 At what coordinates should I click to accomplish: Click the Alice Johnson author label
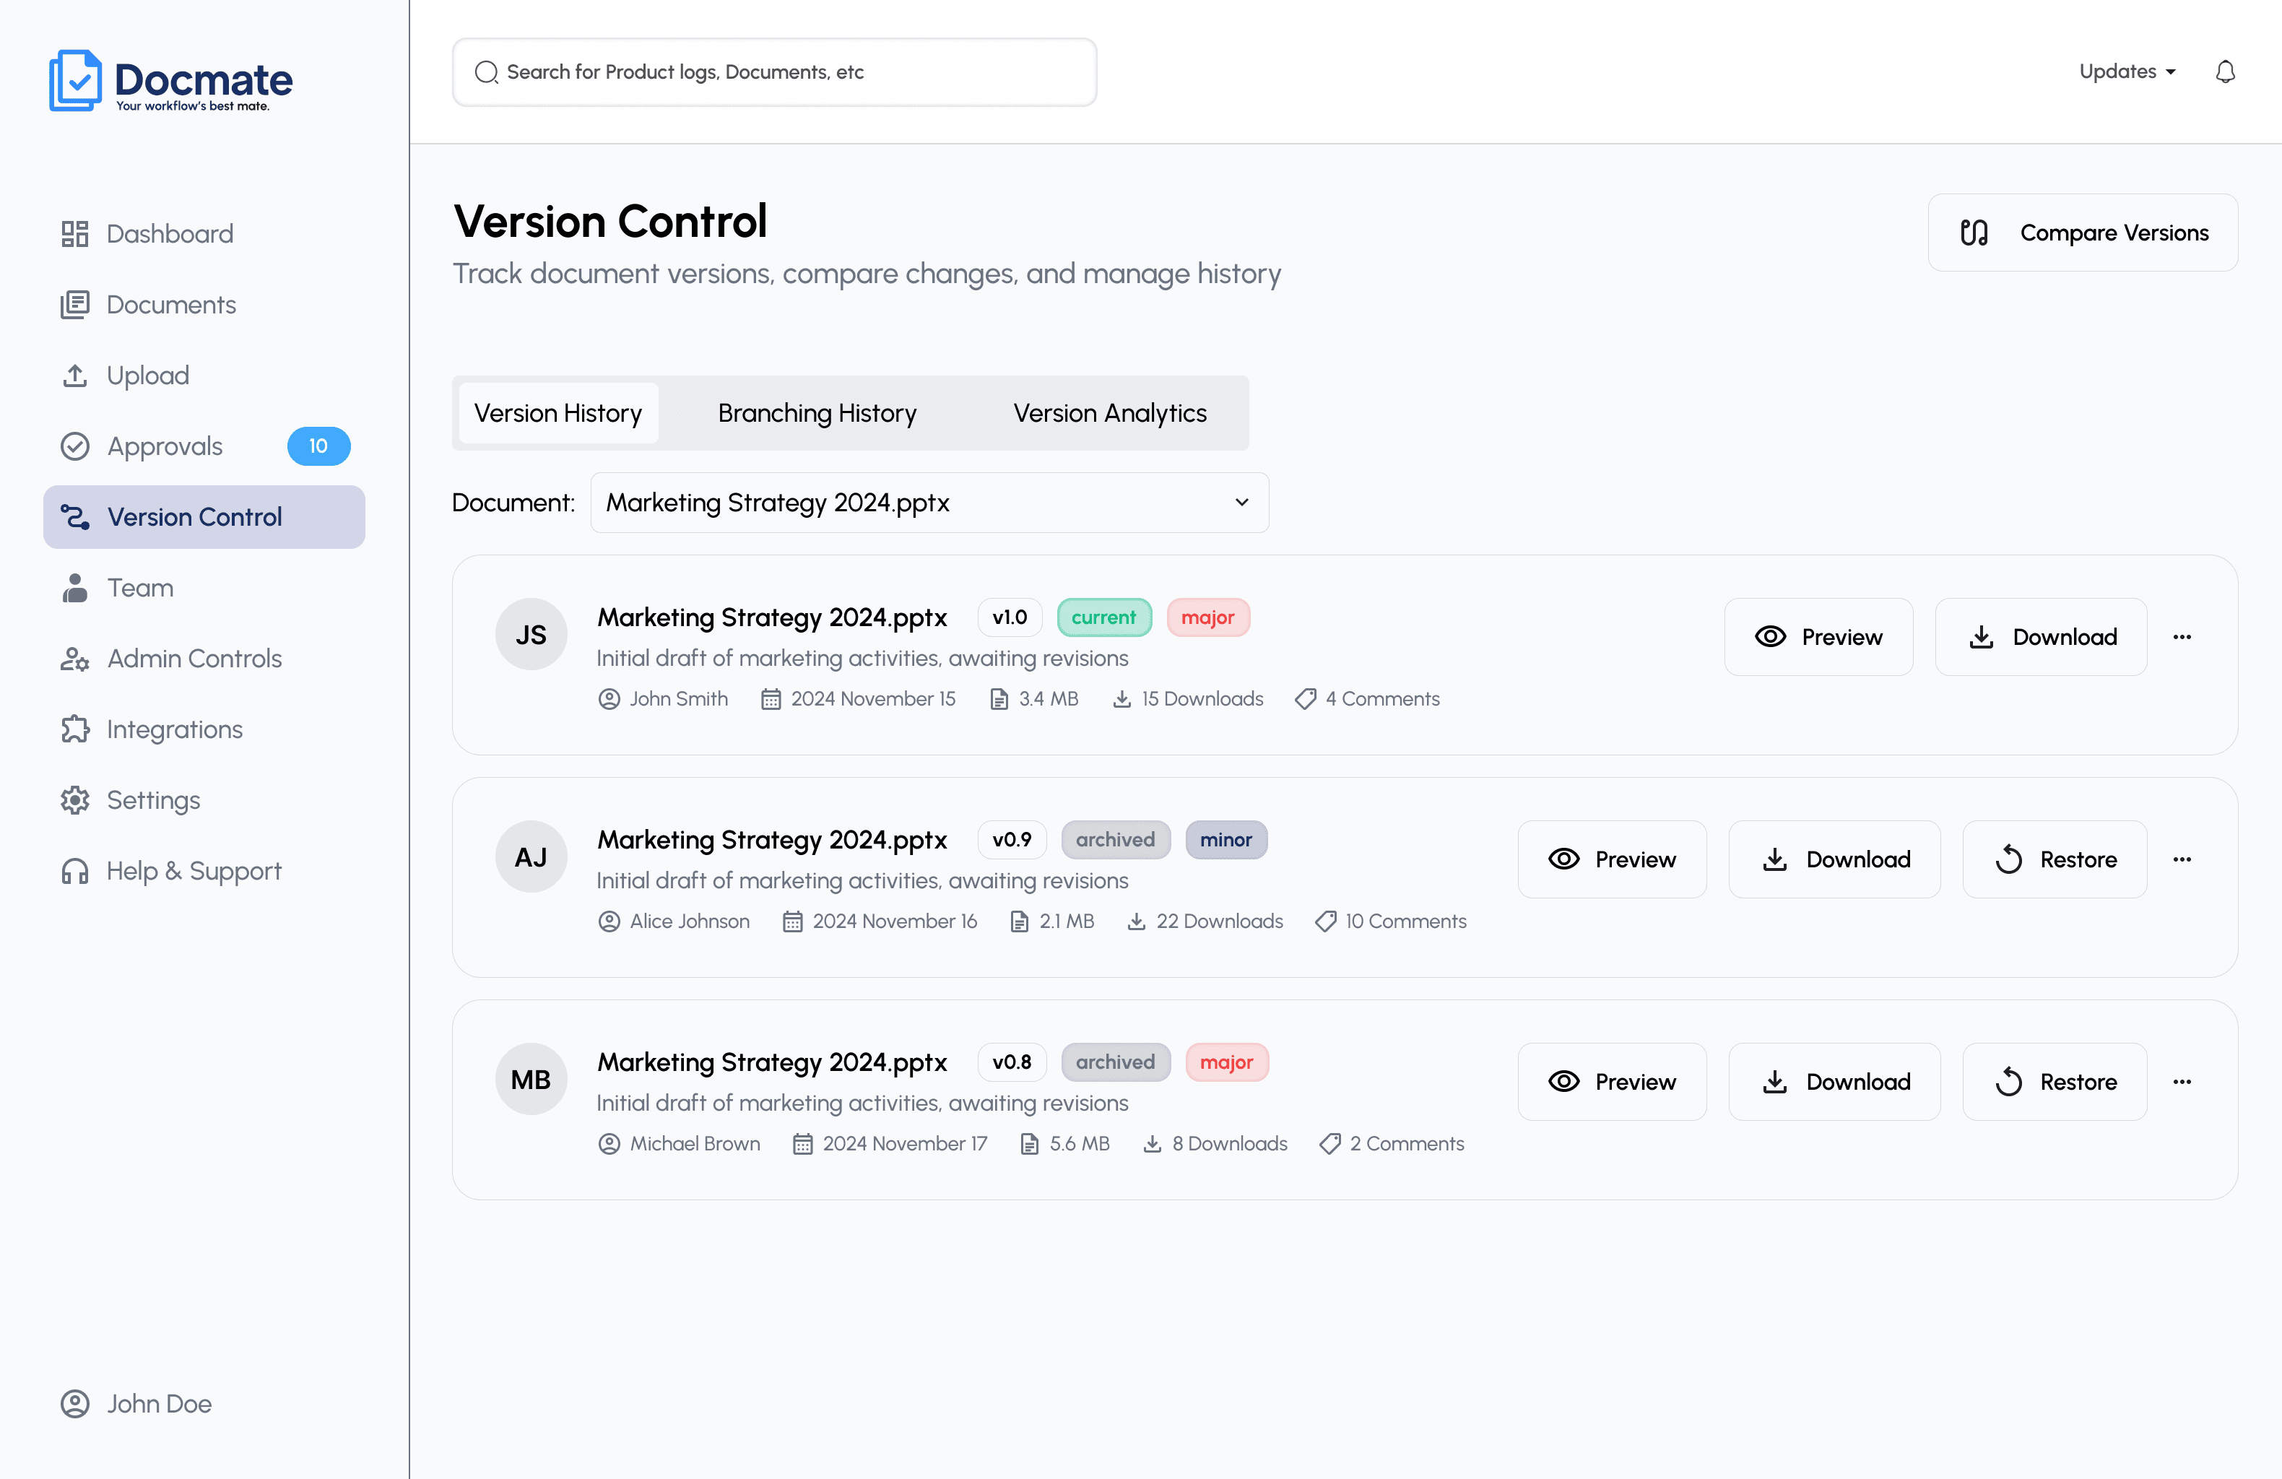(674, 921)
